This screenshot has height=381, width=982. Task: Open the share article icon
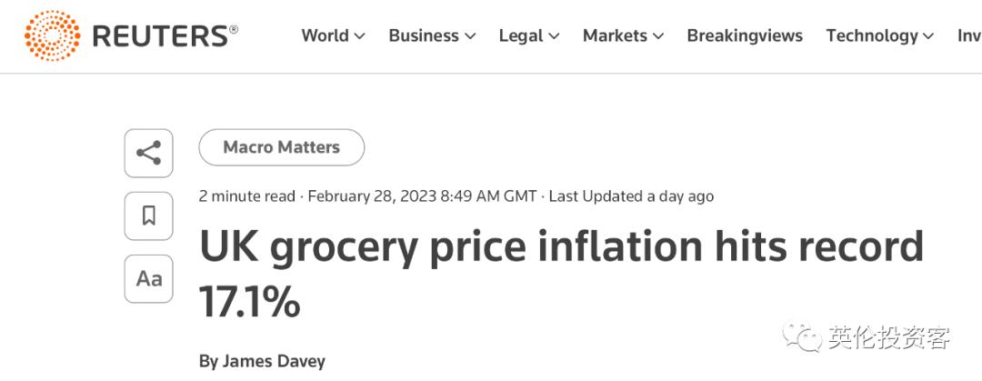[x=148, y=153]
